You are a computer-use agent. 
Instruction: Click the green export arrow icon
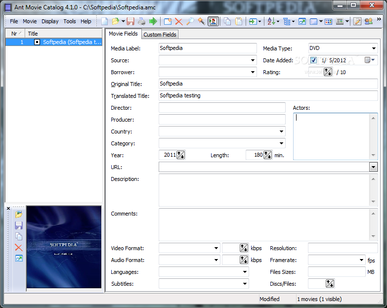[x=153, y=21]
